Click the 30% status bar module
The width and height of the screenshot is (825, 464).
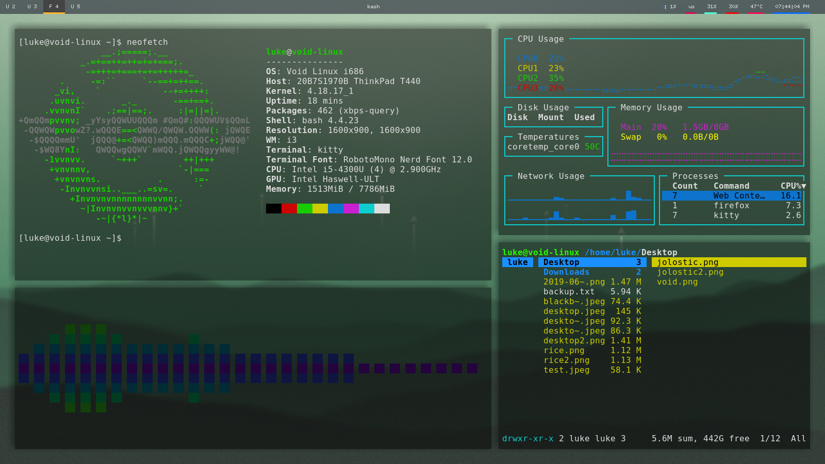(733, 7)
